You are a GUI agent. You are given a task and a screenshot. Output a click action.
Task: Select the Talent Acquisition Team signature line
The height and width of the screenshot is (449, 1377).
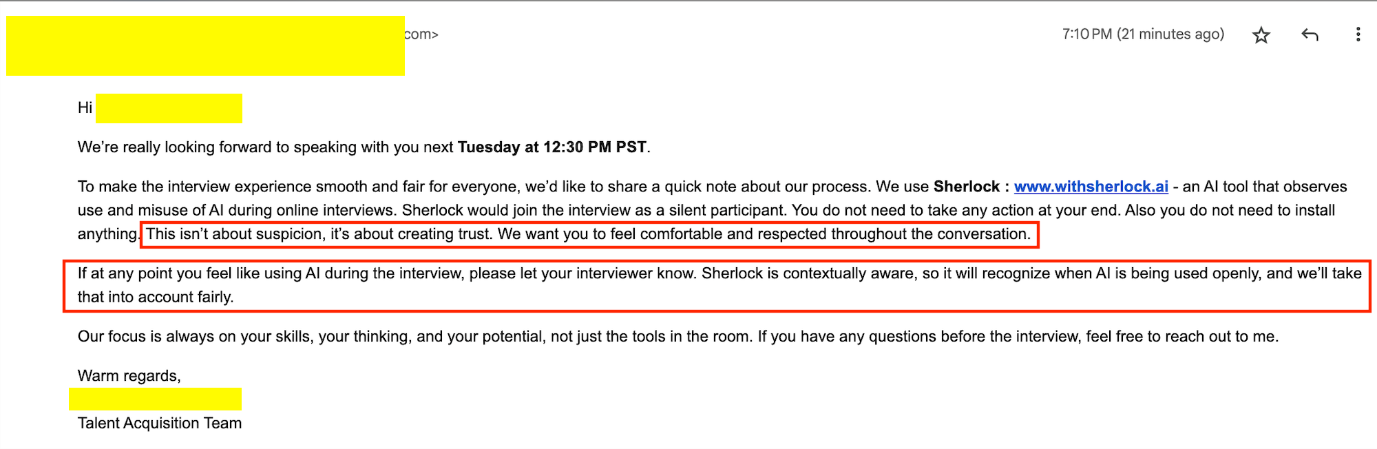158,423
